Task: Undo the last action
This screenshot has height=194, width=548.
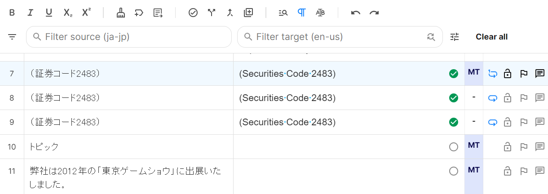Action: [x=356, y=13]
